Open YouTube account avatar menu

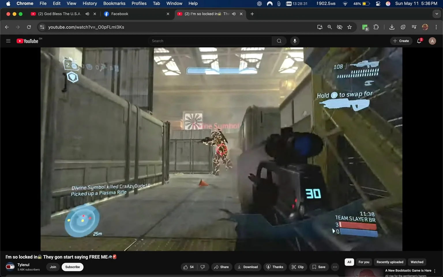(432, 41)
